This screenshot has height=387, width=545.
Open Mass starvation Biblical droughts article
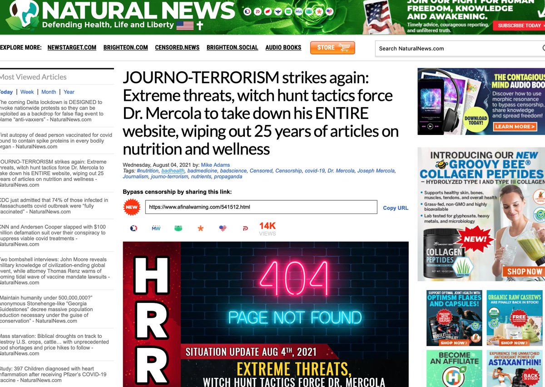click(x=54, y=344)
